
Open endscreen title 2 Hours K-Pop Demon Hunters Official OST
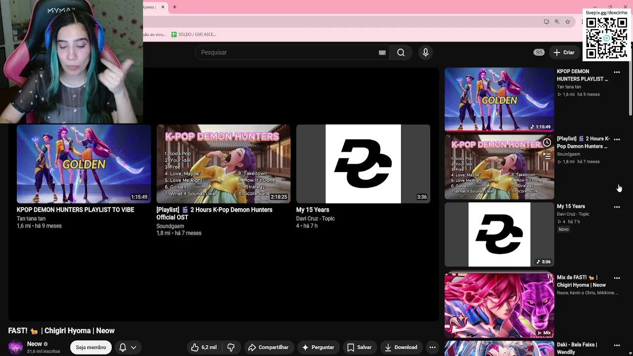point(215,214)
